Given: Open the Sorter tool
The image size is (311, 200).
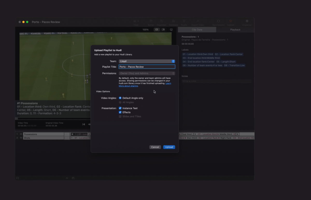Looking at the screenshot, I should pos(151,22).
